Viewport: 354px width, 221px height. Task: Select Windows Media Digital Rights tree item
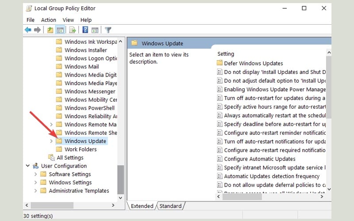[91, 75]
